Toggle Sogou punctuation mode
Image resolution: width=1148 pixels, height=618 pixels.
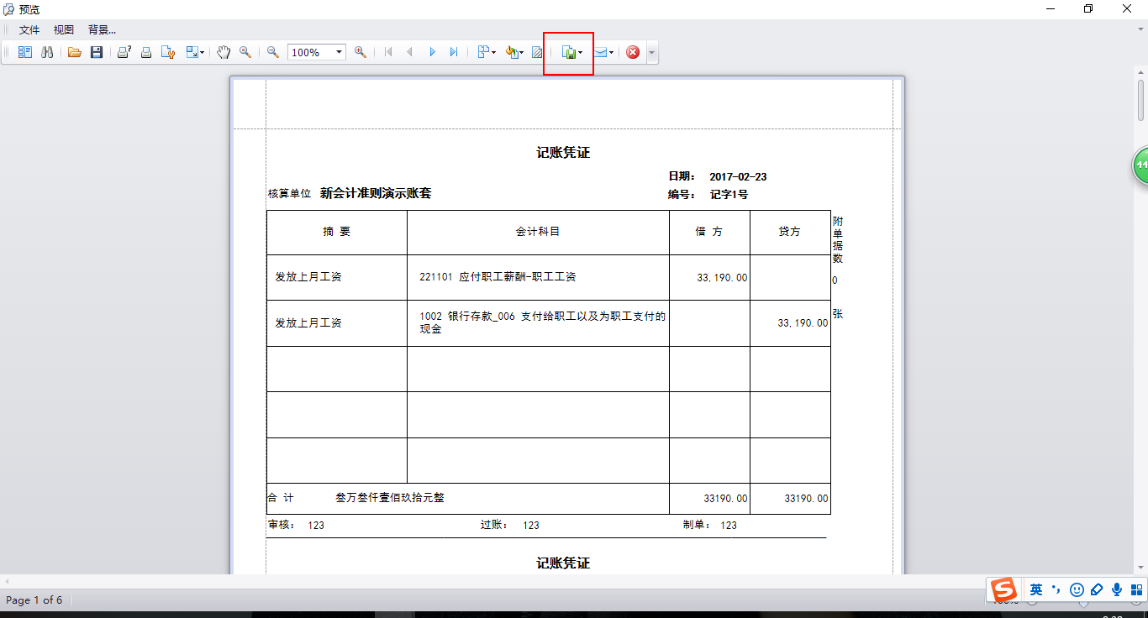(1056, 590)
